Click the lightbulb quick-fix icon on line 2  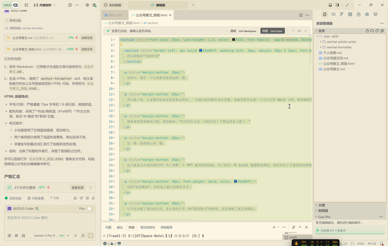pyautogui.click(x=121, y=45)
